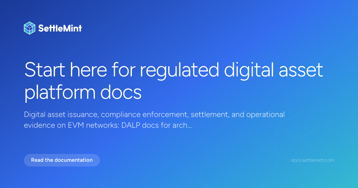Click the Read the documentation button
Viewport: 358px width, 188px height.
[x=62, y=160]
